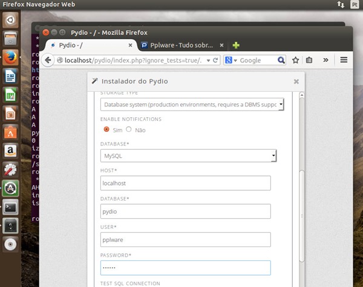The width and height of the screenshot is (363, 287).
Task: Maximize the Firefox window
Action: click(62, 33)
